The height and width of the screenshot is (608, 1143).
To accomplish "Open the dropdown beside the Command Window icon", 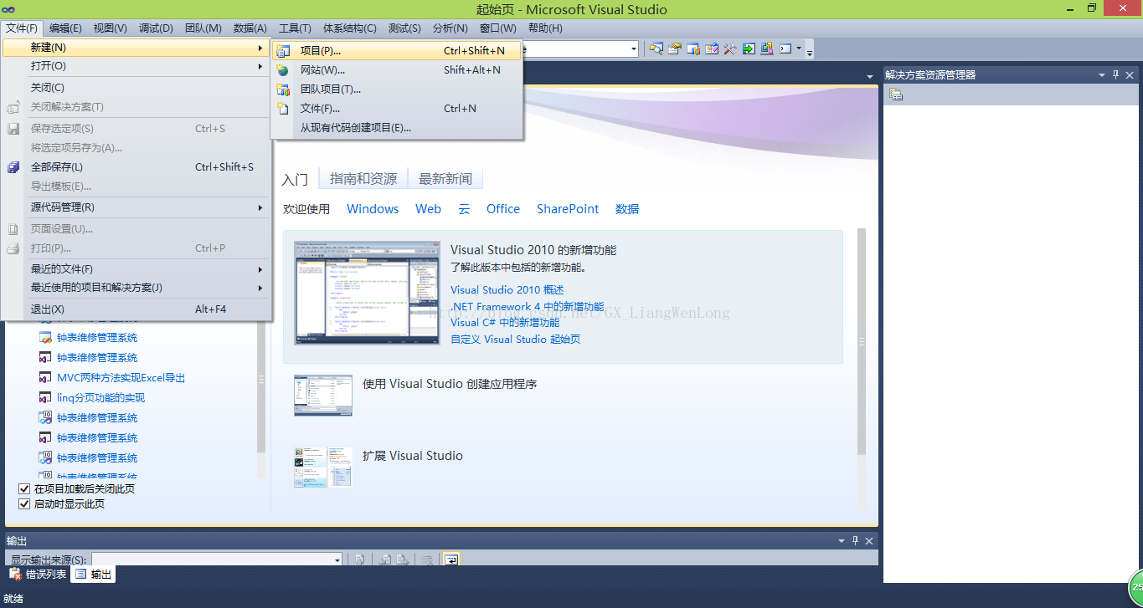I will point(799,49).
